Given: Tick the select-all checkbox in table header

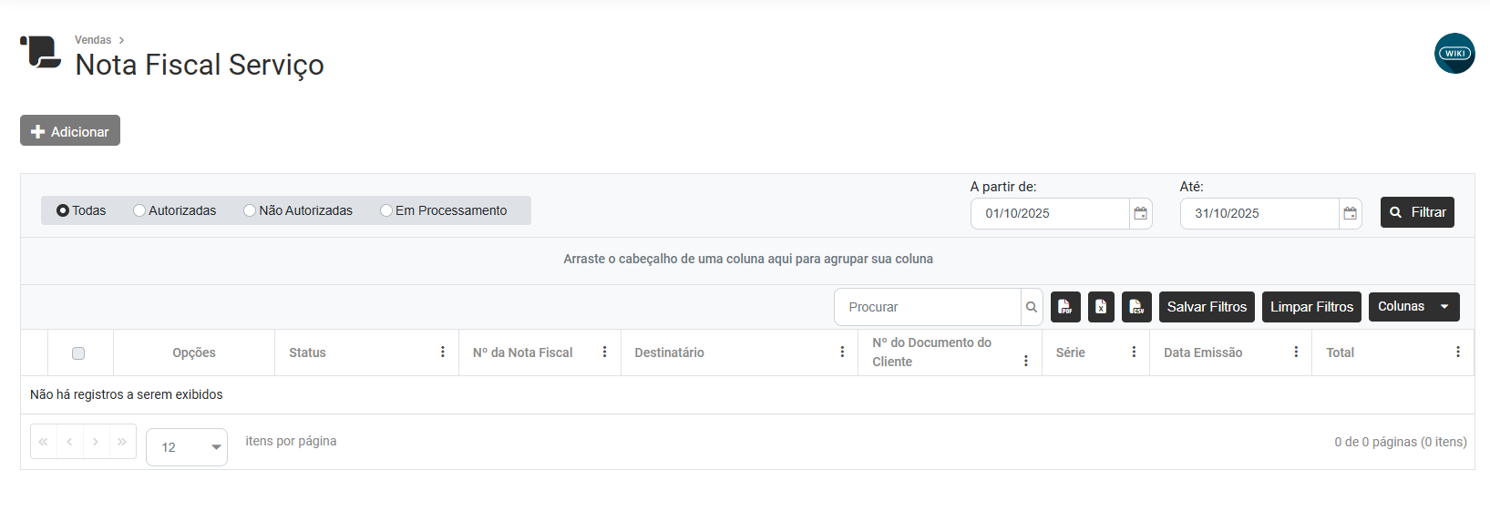Looking at the screenshot, I should tap(78, 353).
